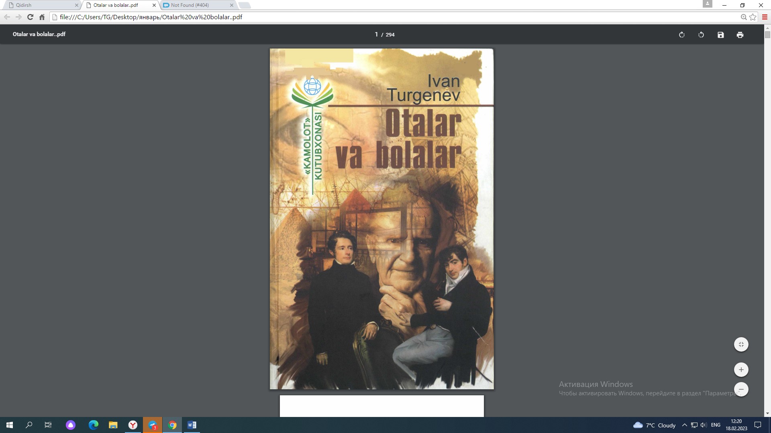Go forward with the browser forward arrow

tap(18, 17)
